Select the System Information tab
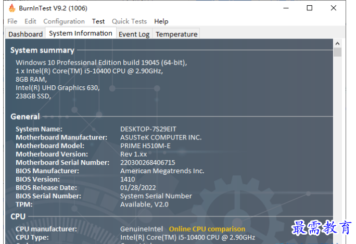 (81, 33)
